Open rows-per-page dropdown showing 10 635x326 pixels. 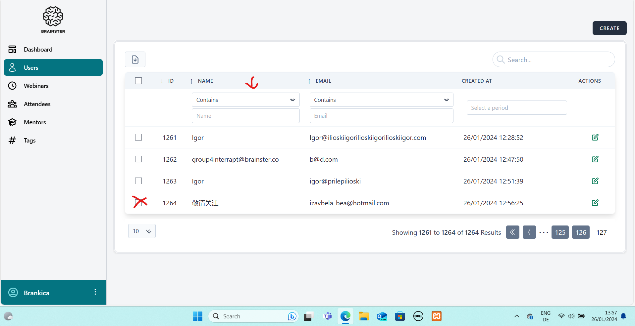click(x=142, y=231)
